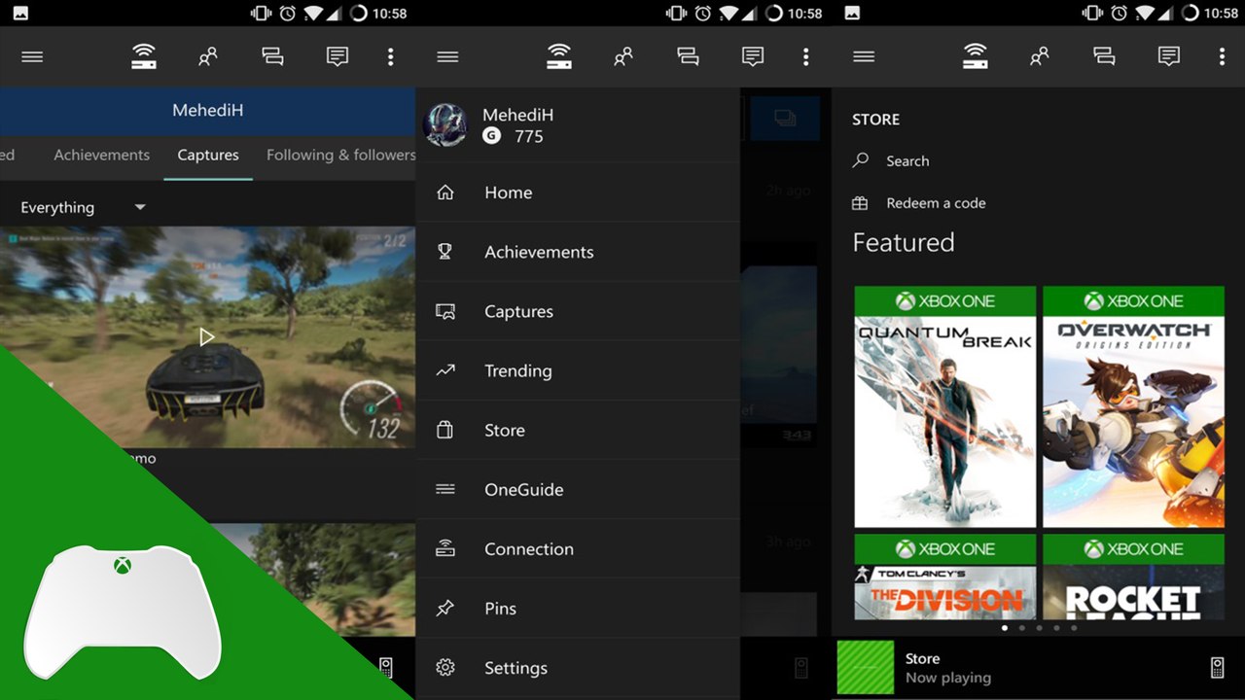Tap the console connection icon on Store screen
1245x700 pixels.
point(975,56)
